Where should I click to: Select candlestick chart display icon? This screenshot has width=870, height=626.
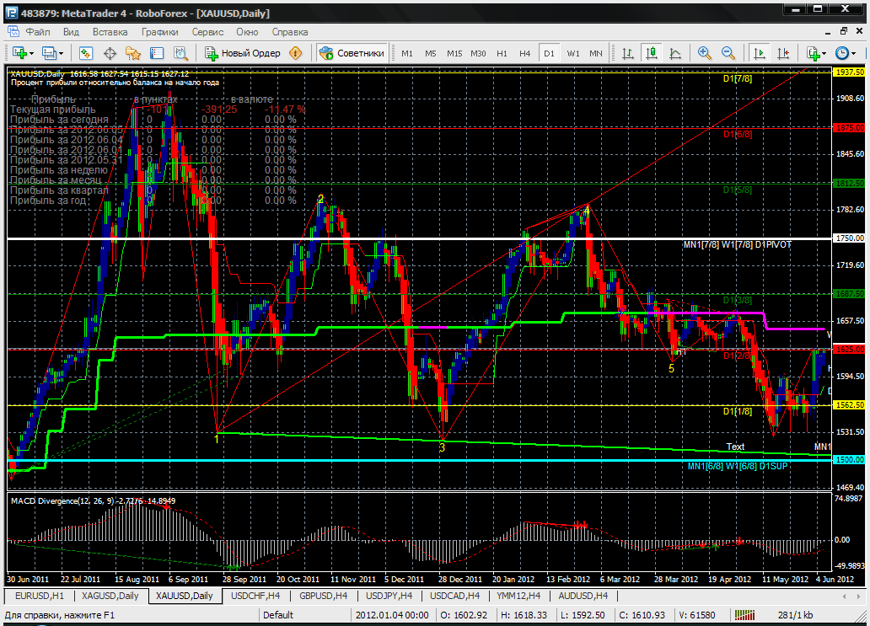[652, 53]
